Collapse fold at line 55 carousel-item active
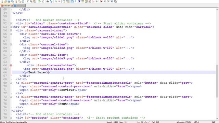Image resolution: width=219 pixels, height=123 pixels. click(11, 34)
